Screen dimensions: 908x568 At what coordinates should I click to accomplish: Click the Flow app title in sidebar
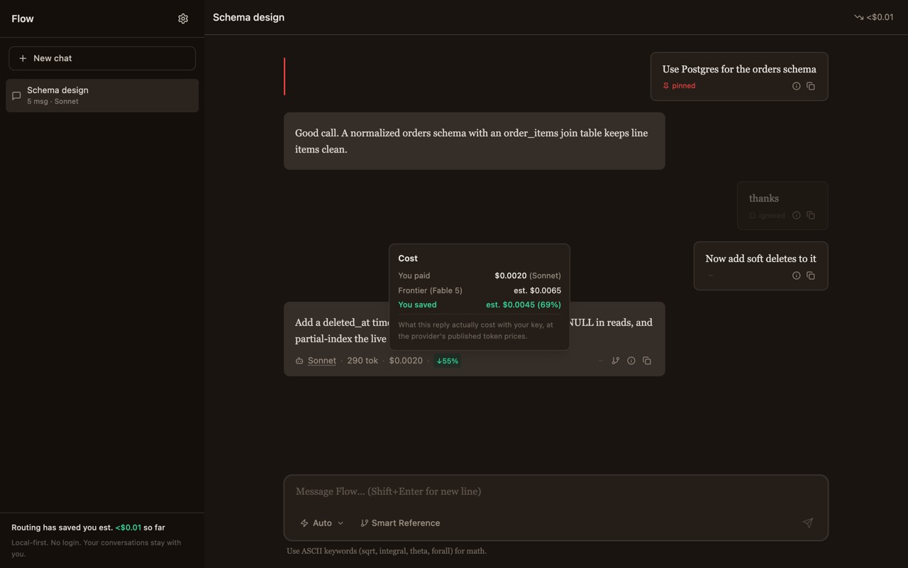pyautogui.click(x=23, y=18)
